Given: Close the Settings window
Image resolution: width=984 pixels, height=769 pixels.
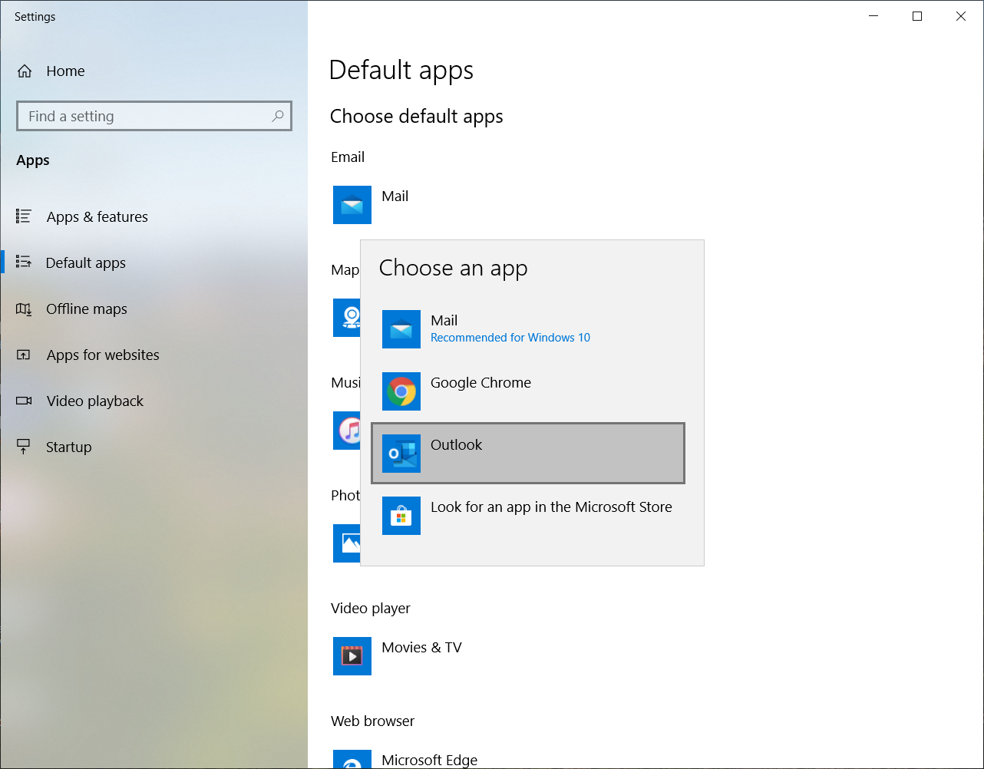Looking at the screenshot, I should click(x=961, y=16).
